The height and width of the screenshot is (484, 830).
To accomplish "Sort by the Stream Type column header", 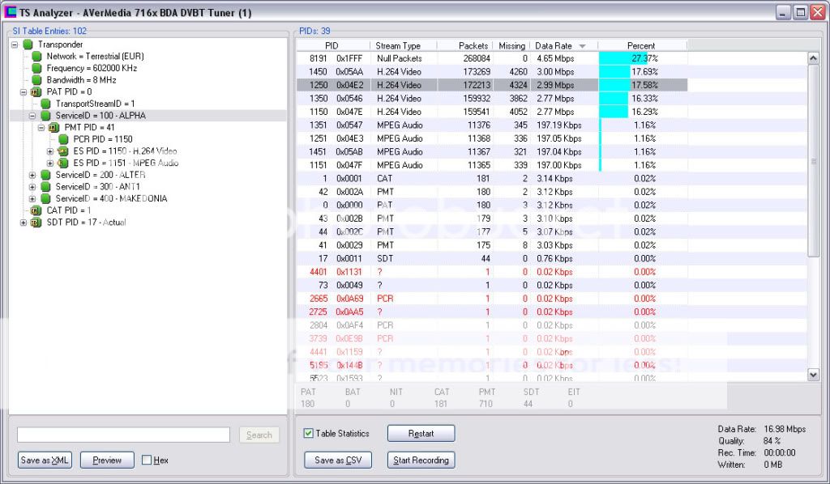I will click(x=402, y=46).
